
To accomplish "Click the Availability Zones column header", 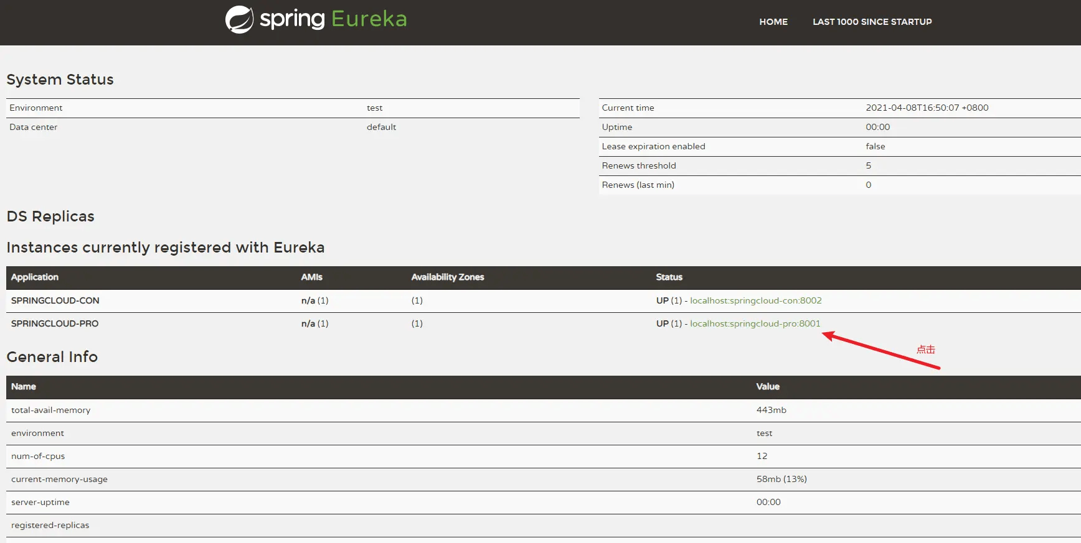I will (x=448, y=277).
